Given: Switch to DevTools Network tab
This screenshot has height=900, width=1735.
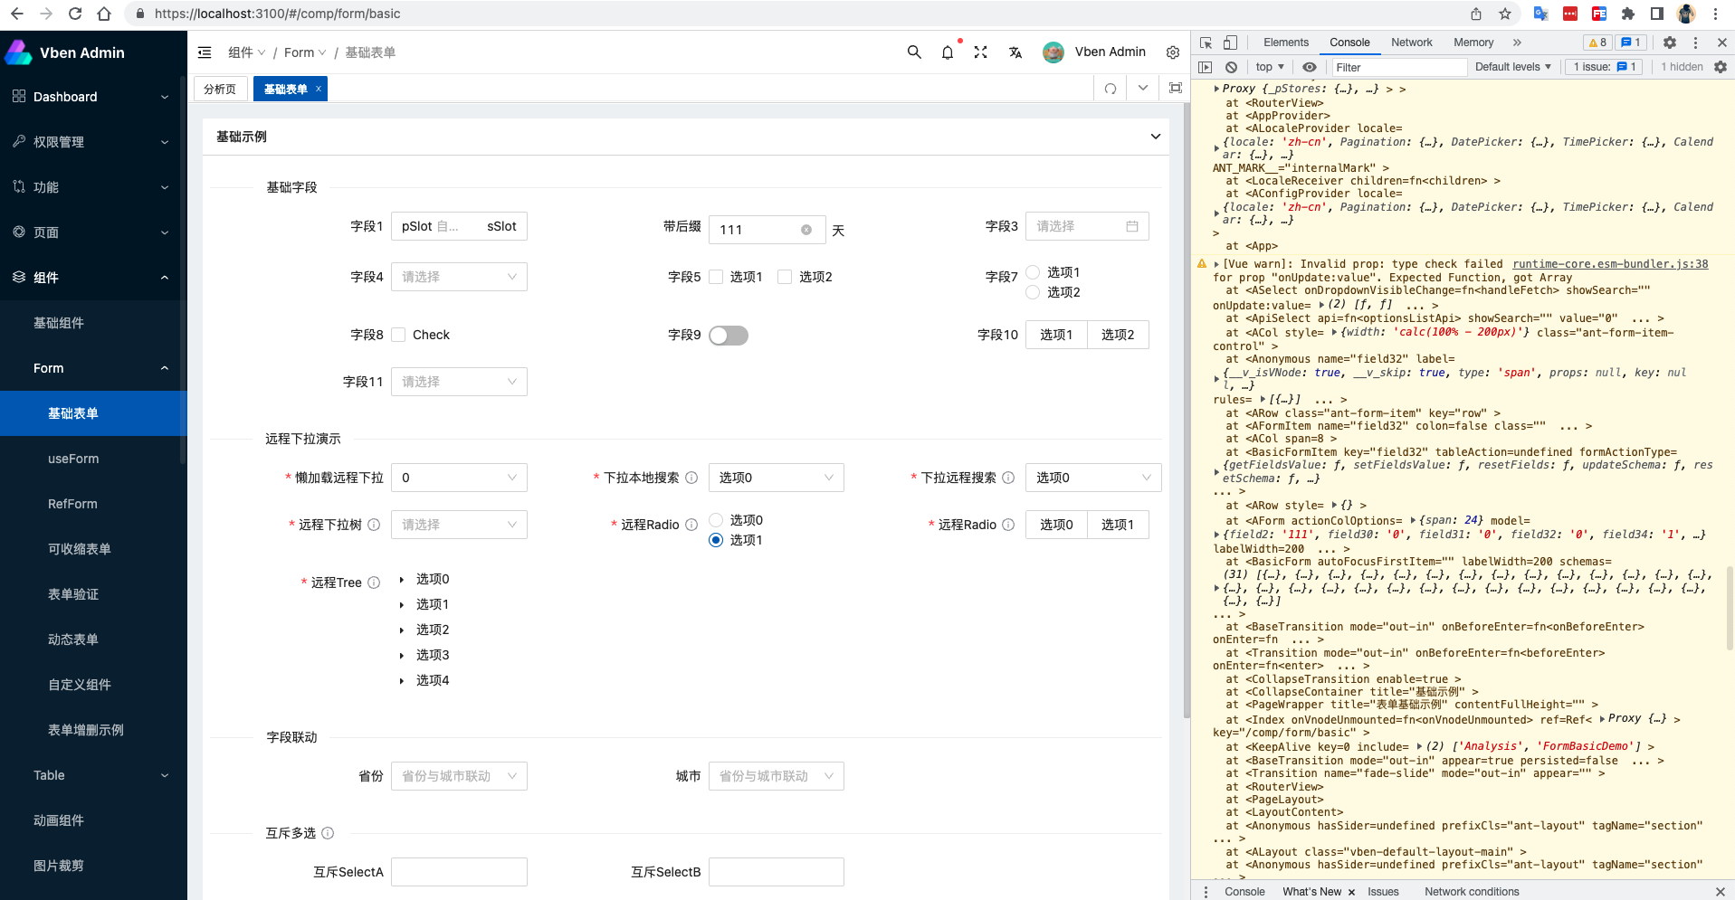Looking at the screenshot, I should 1411,43.
